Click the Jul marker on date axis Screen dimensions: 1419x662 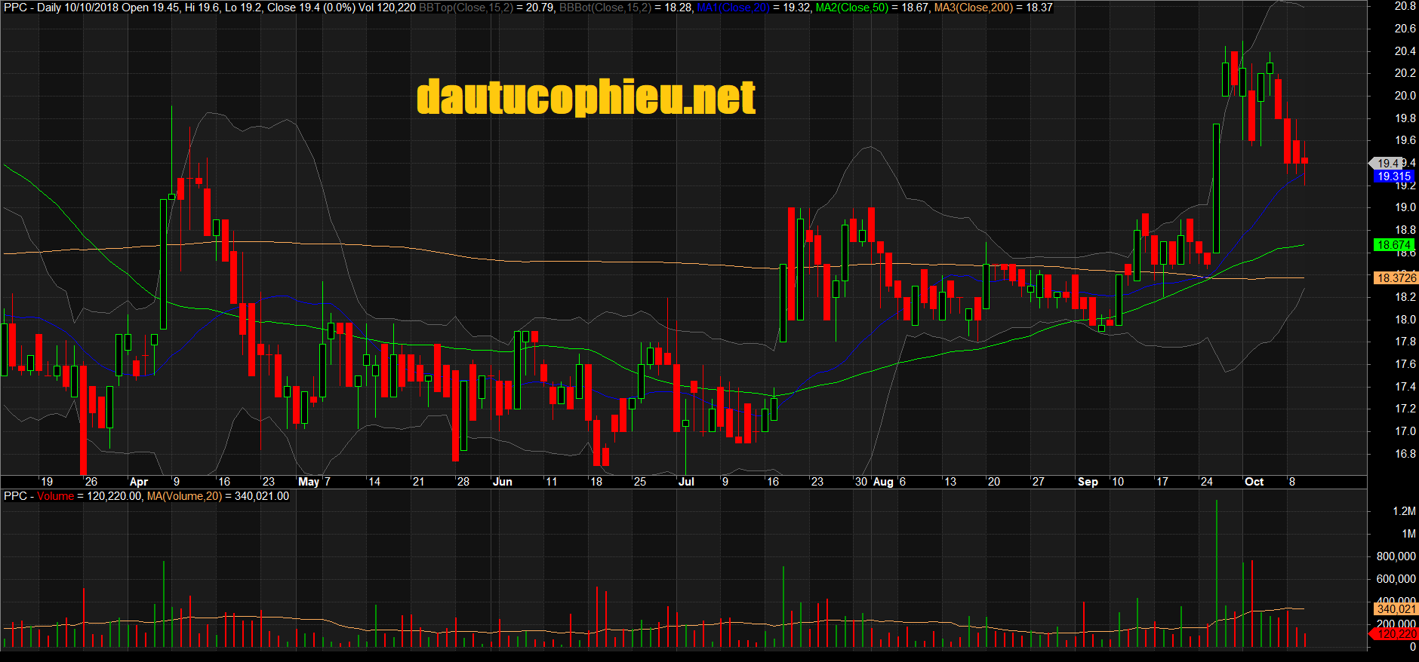pos(686,482)
